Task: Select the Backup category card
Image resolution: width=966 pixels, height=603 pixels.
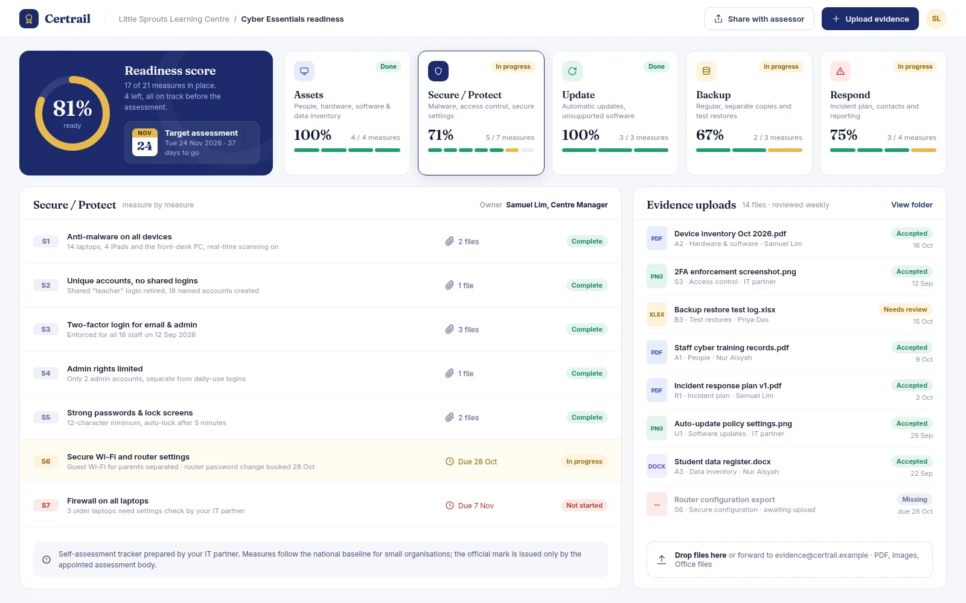Action: pos(749,113)
